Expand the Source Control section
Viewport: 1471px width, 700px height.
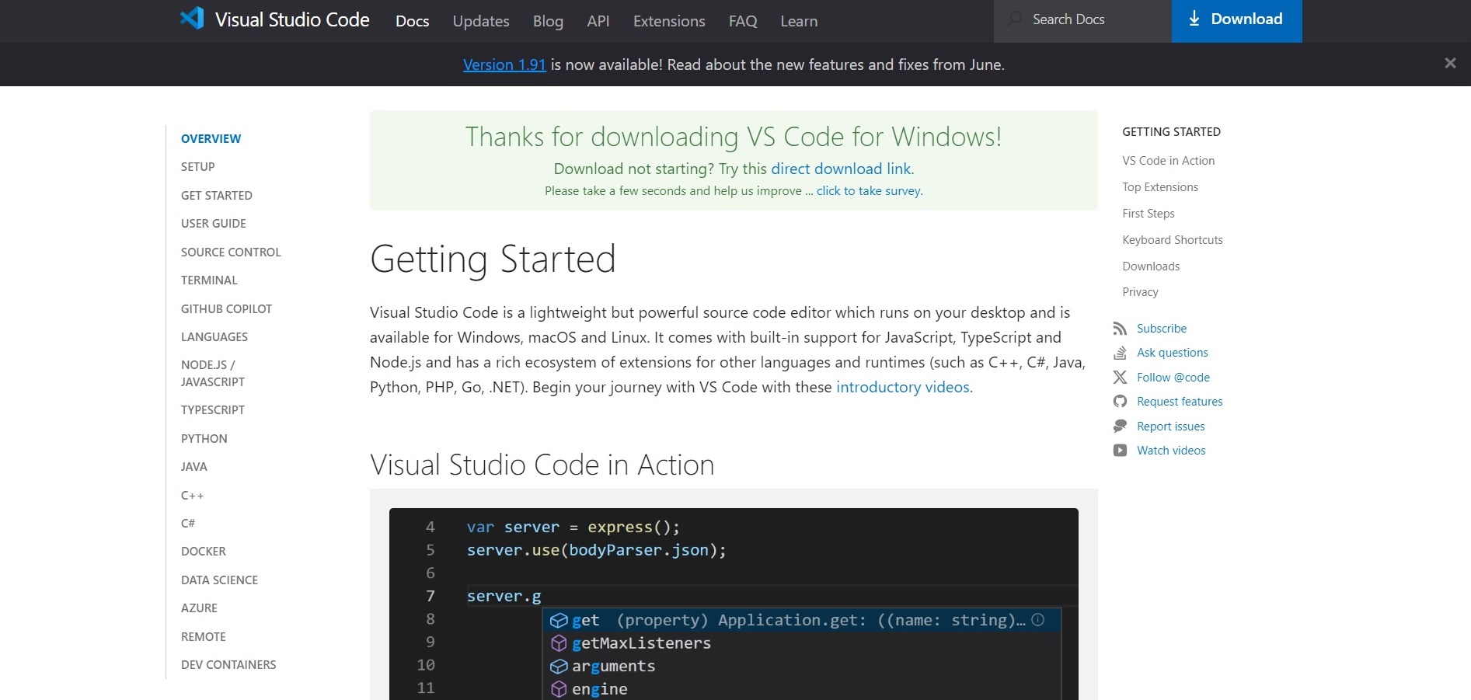pos(231,252)
